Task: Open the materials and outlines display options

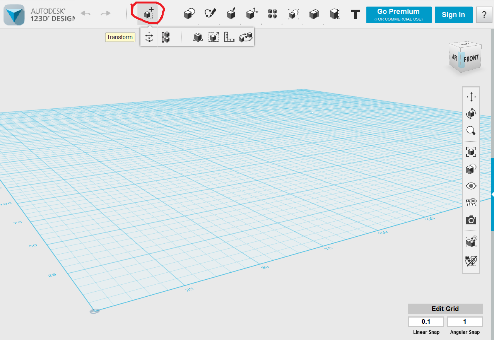Action: coord(471,169)
